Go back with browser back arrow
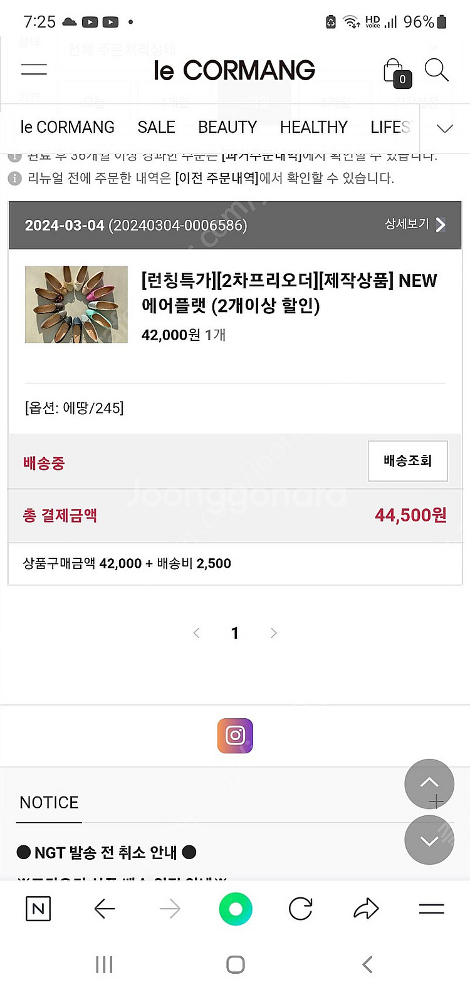The width and height of the screenshot is (470, 992). point(104,909)
